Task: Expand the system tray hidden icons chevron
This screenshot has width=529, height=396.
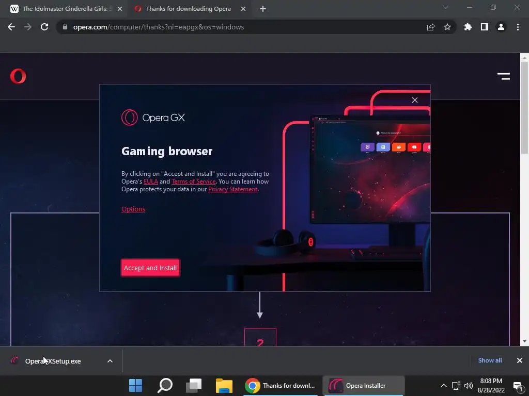Action: (x=444, y=386)
